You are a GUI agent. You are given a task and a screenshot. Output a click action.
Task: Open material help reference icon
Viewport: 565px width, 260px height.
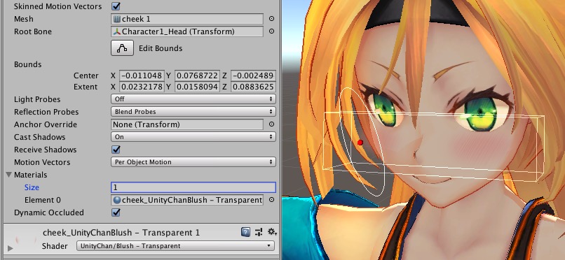pos(245,232)
